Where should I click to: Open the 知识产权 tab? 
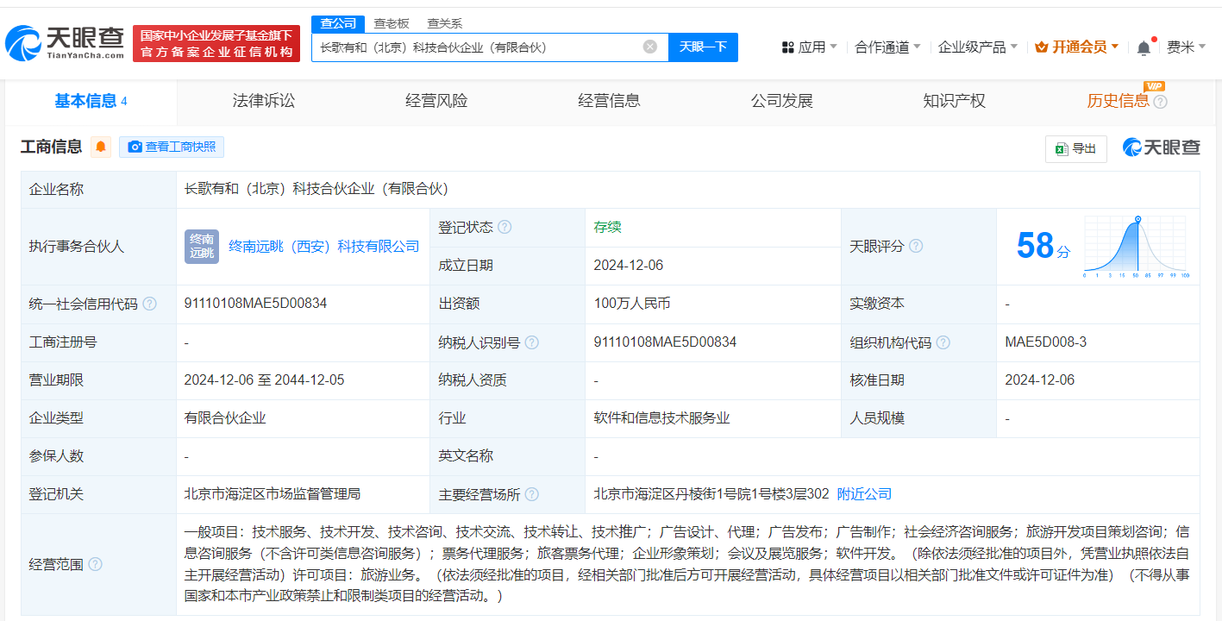(954, 101)
